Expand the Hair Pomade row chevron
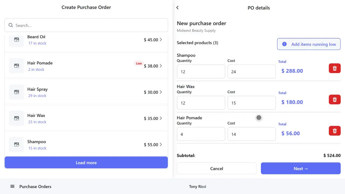 (161, 66)
